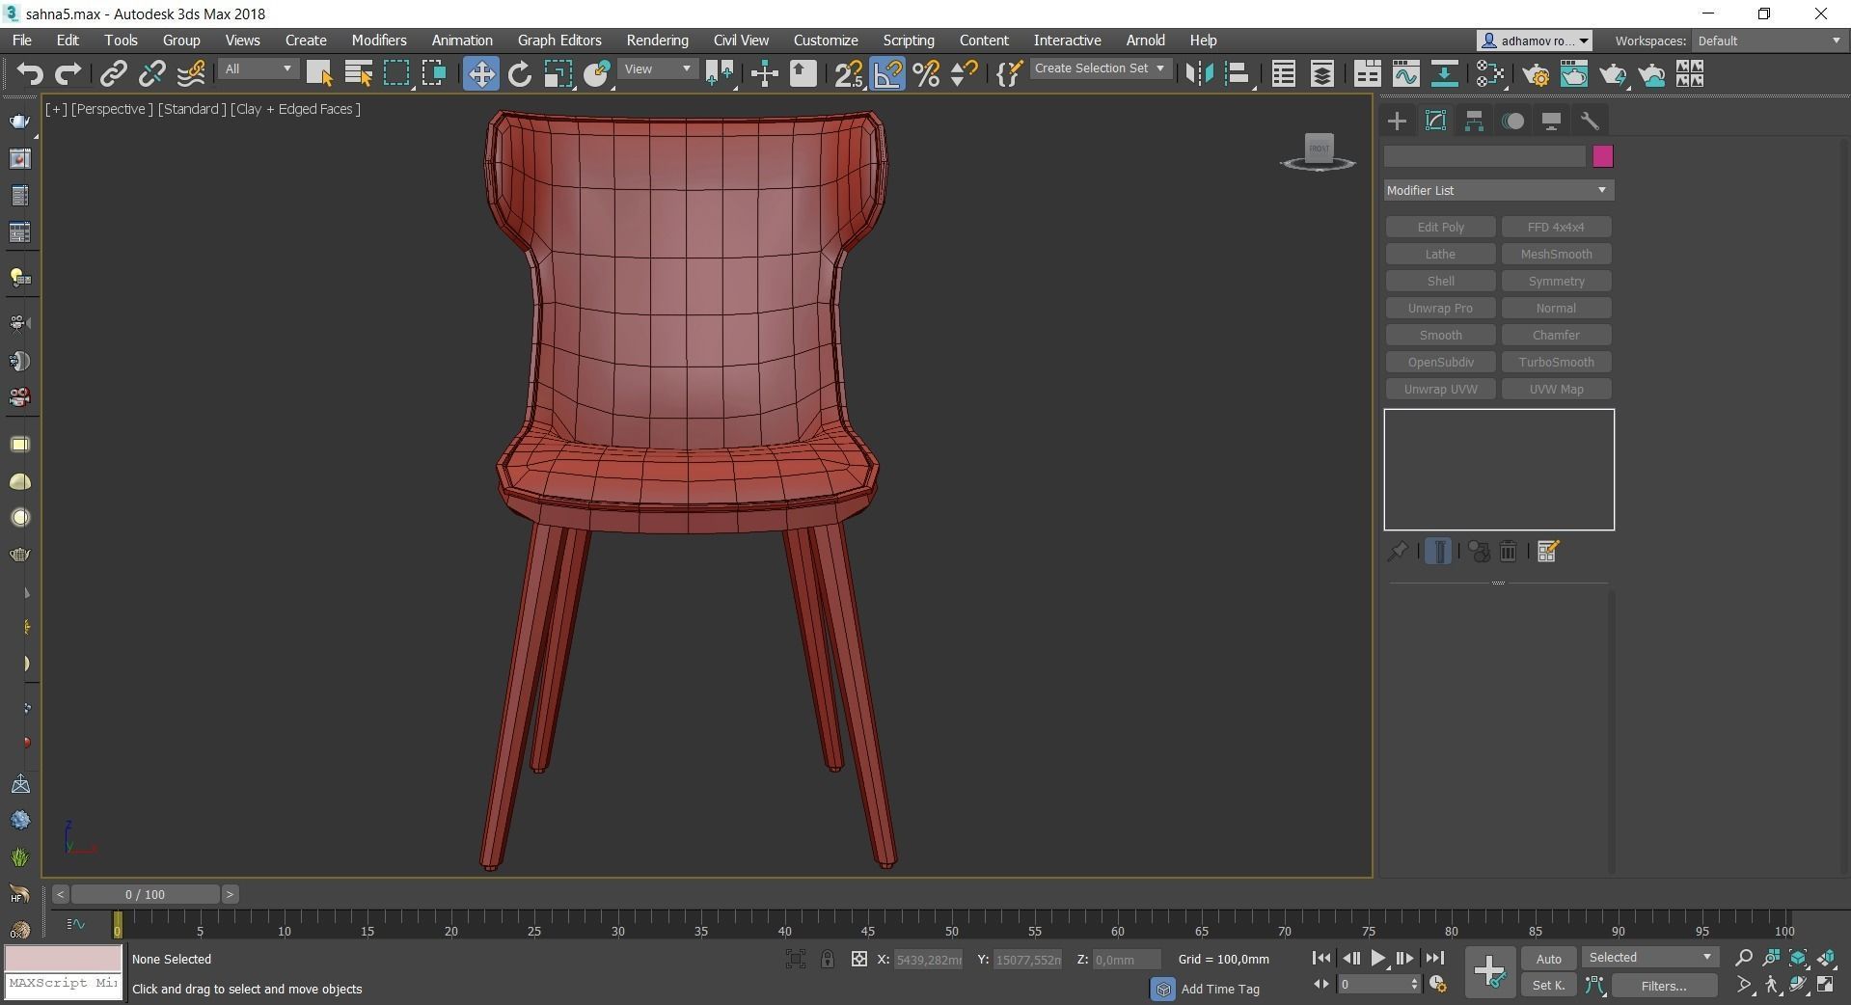This screenshot has height=1005, width=1851.
Task: Activate Select and Move tool
Action: (480, 73)
